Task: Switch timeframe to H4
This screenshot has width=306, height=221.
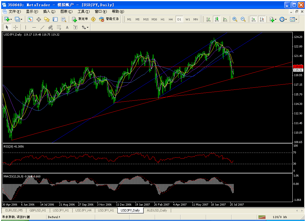Action: (170, 19)
